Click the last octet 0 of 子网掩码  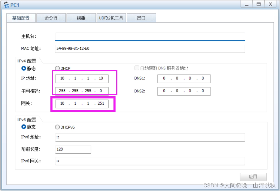click(x=101, y=91)
